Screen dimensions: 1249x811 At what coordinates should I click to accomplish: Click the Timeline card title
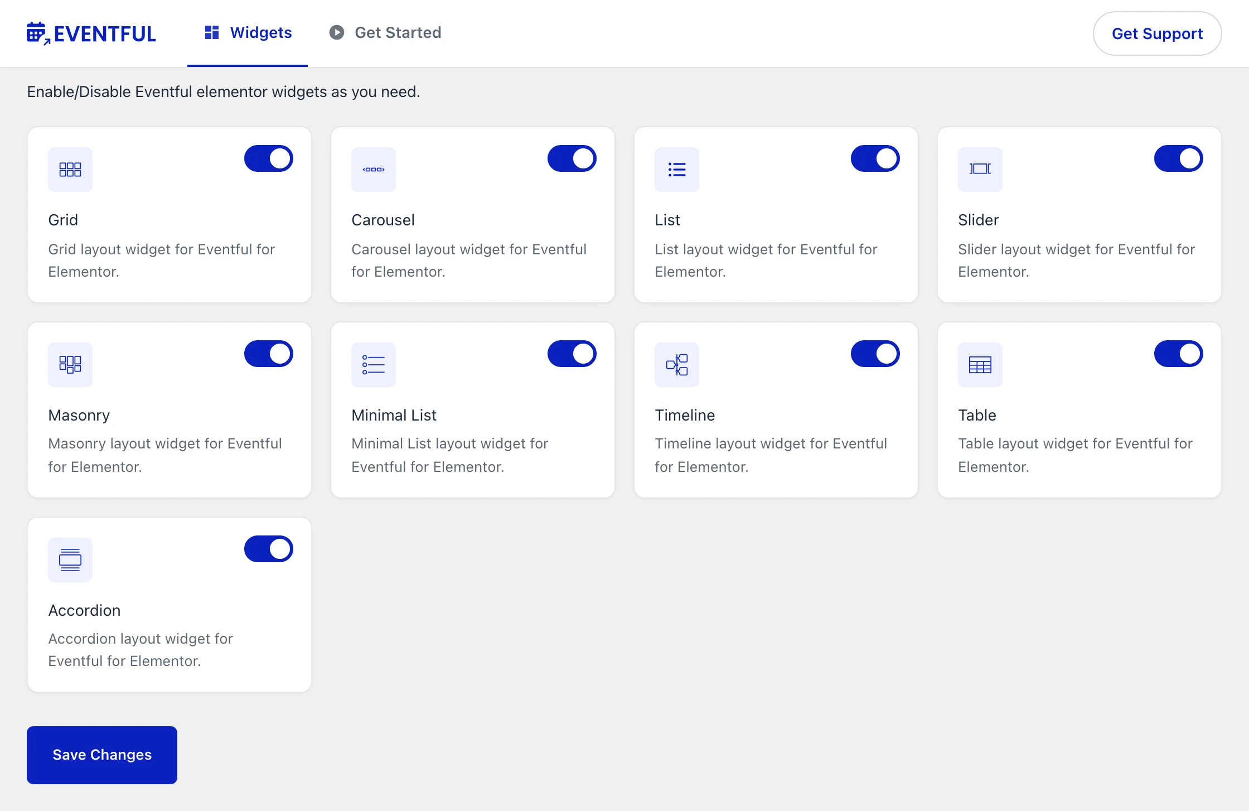[685, 415]
